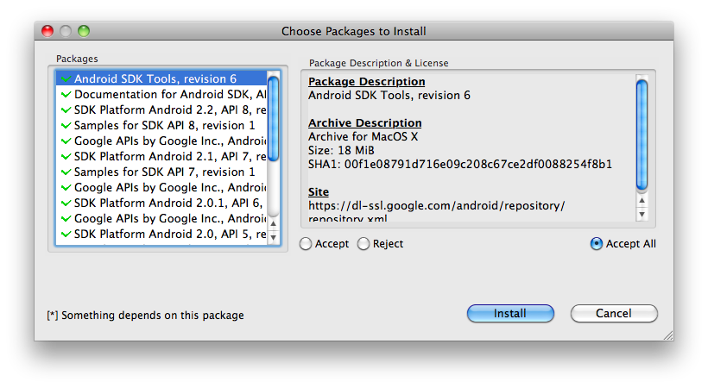Click checkmark icon of SDK Platform Android 2.2
This screenshot has width=708, height=388.
(x=66, y=110)
